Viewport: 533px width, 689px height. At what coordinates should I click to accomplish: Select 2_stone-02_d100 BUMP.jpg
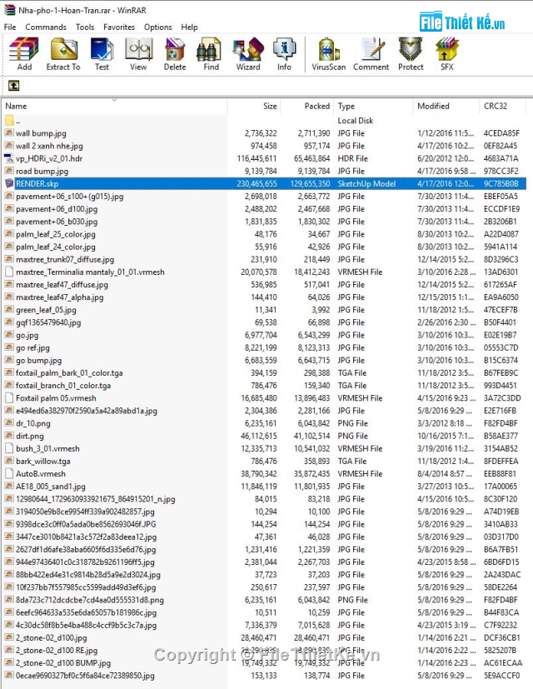tap(63, 663)
